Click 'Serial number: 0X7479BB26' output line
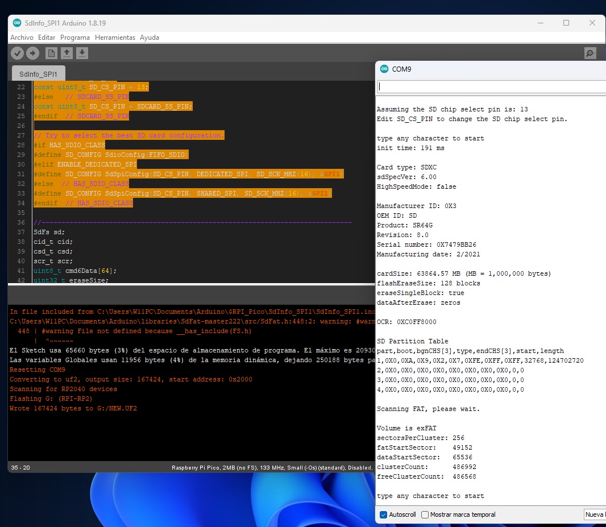Image resolution: width=606 pixels, height=527 pixels. tap(426, 244)
